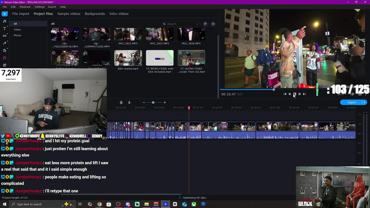Open the Playback menu
370x208 pixels.
(x=25, y=7)
